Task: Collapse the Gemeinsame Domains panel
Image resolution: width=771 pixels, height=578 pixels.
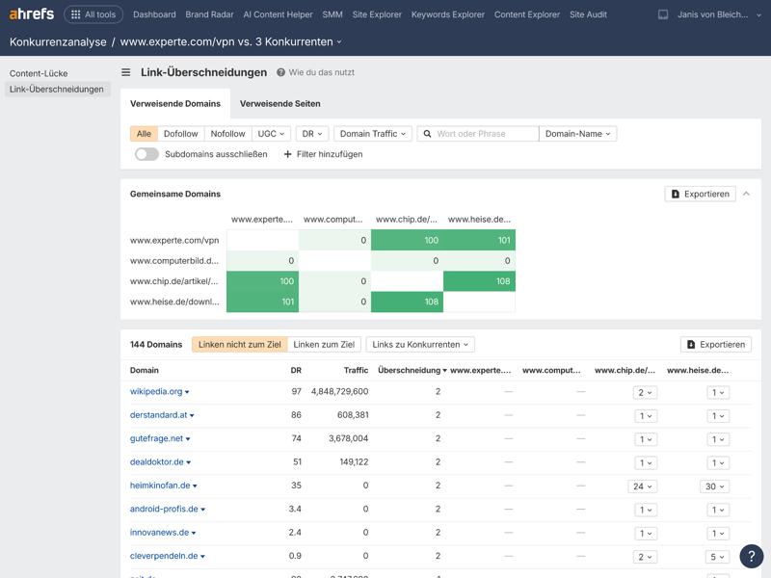Action: [746, 194]
